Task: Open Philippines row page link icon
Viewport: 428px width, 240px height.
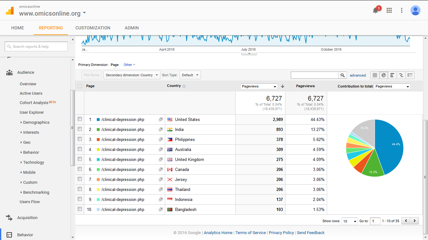Action: (x=161, y=139)
